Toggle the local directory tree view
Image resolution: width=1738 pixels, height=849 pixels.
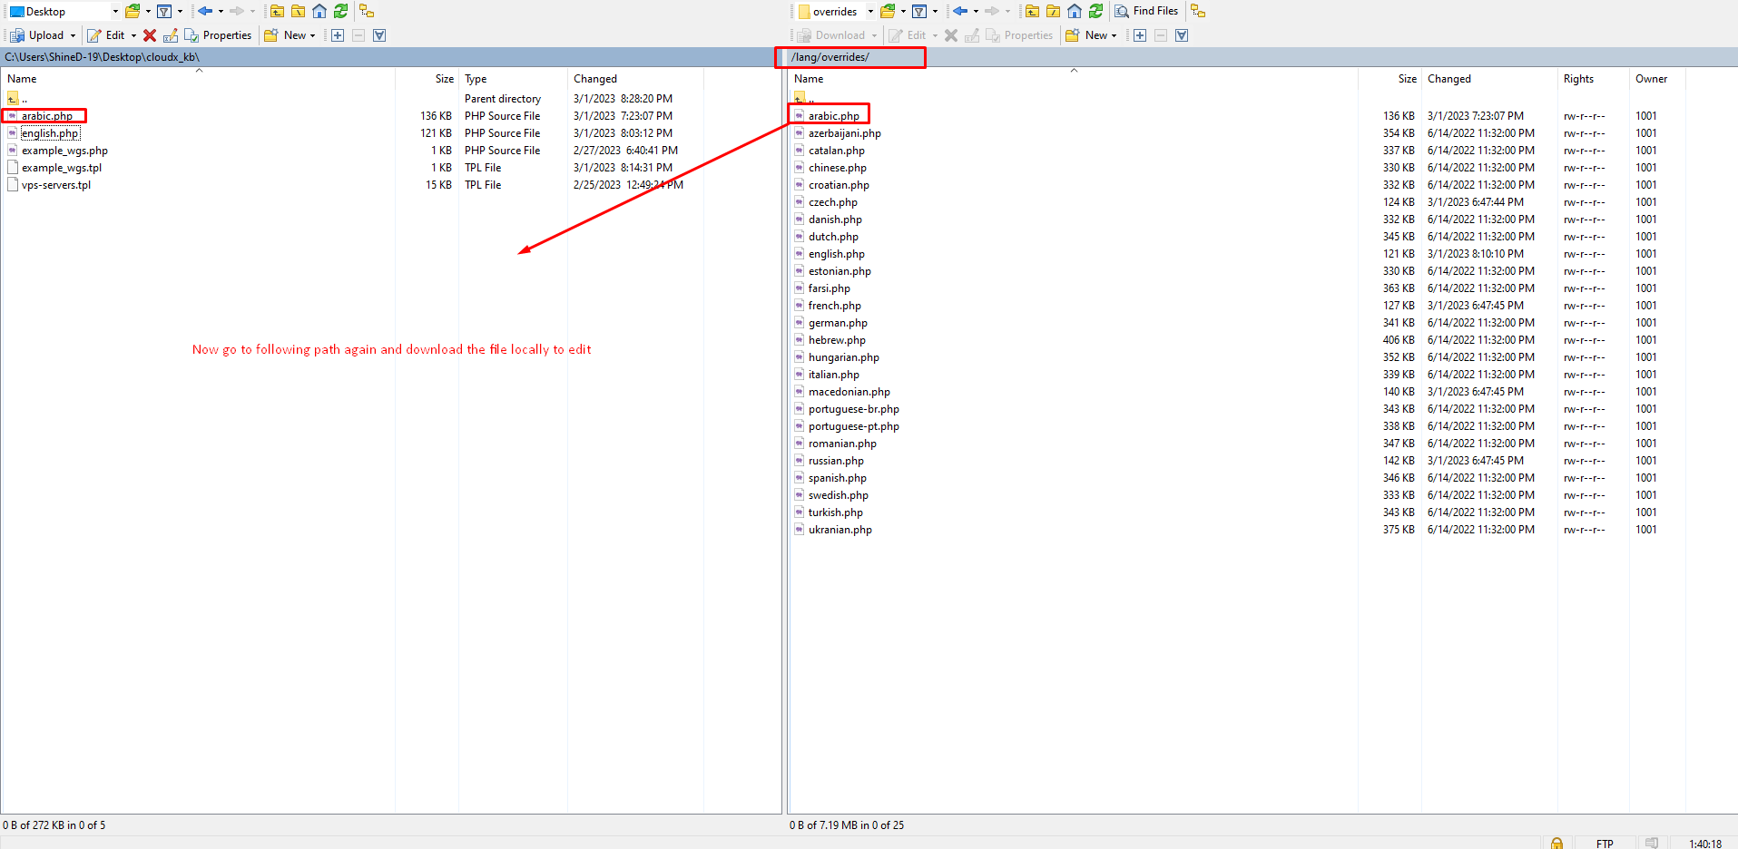point(367,11)
